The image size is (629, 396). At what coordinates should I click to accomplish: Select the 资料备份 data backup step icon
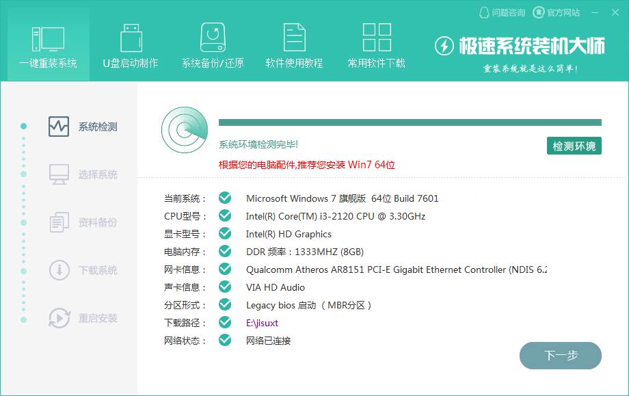[x=60, y=222]
